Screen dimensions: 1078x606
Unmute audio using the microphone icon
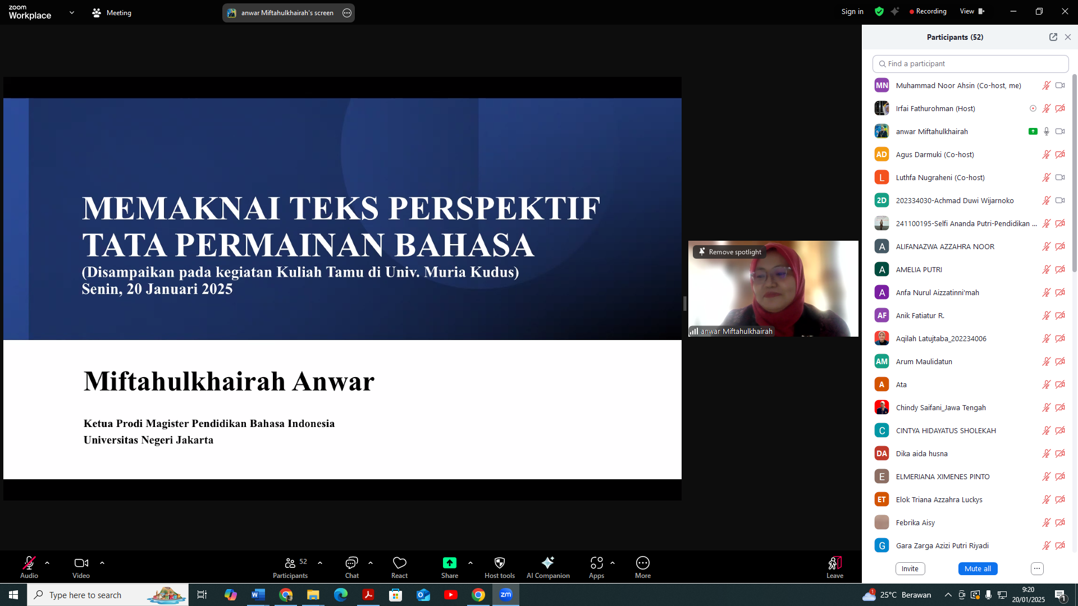tap(29, 563)
